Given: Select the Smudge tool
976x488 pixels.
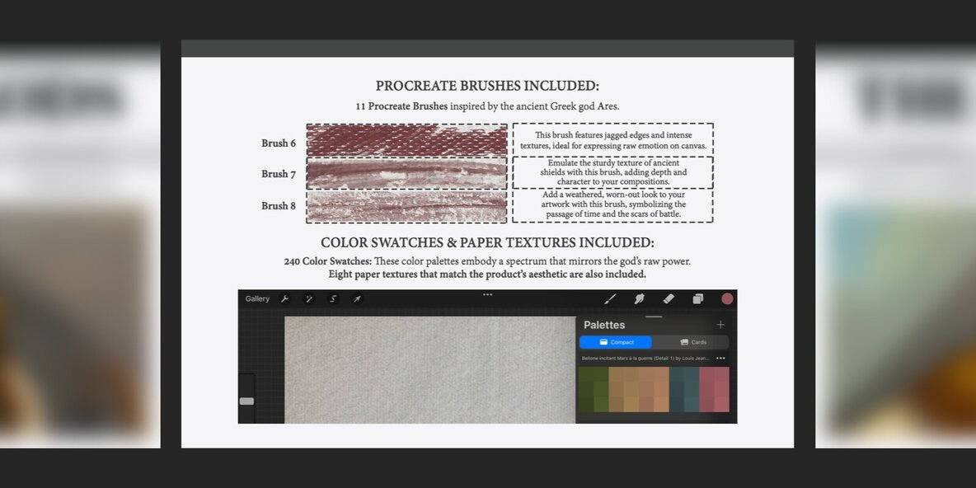Looking at the screenshot, I should (x=639, y=299).
